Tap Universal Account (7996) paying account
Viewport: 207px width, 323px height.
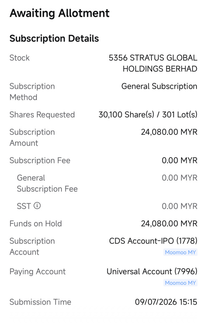click(152, 271)
